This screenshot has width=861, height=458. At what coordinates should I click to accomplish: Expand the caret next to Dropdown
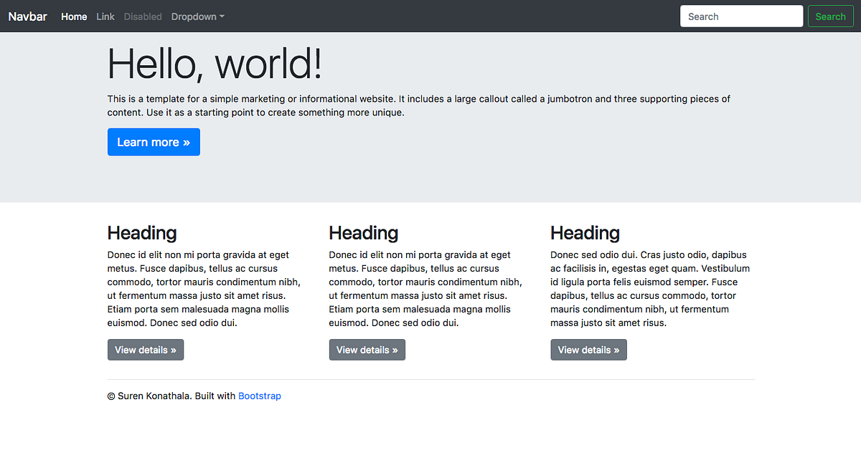point(220,16)
